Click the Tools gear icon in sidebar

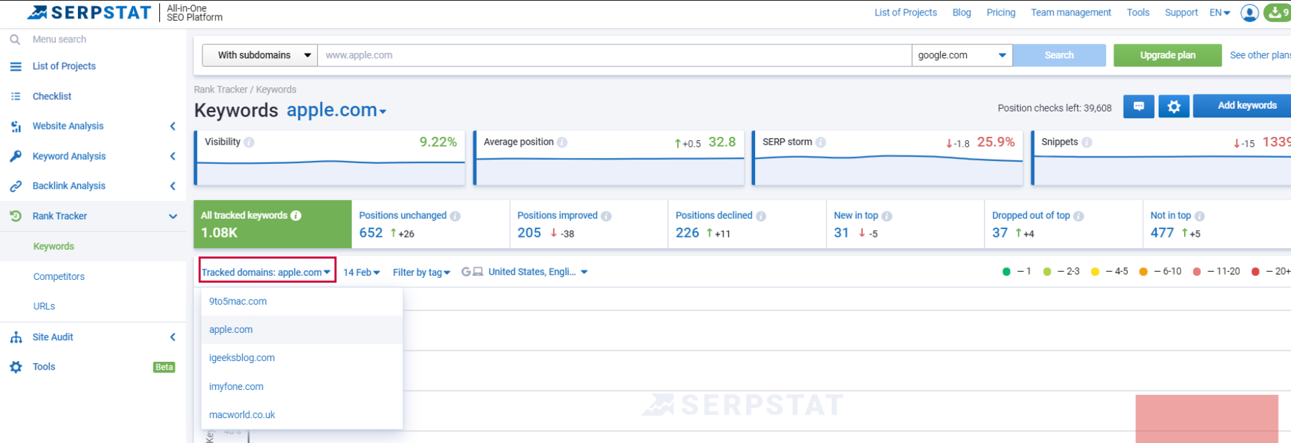[15, 366]
